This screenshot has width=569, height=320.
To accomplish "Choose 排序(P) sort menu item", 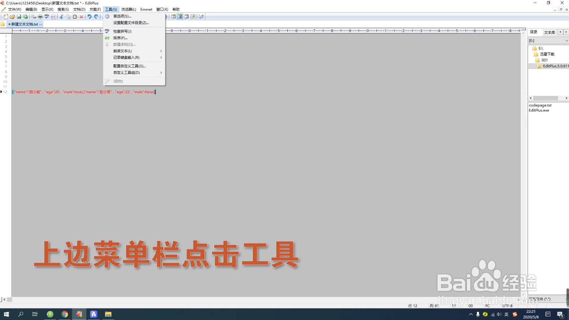I will (x=134, y=38).
